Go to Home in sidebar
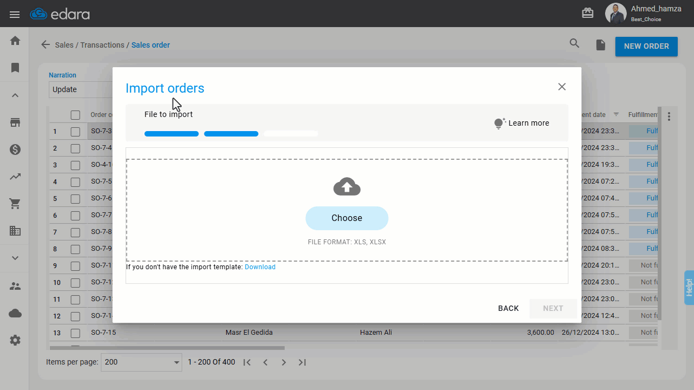The image size is (694, 390). coord(15,41)
